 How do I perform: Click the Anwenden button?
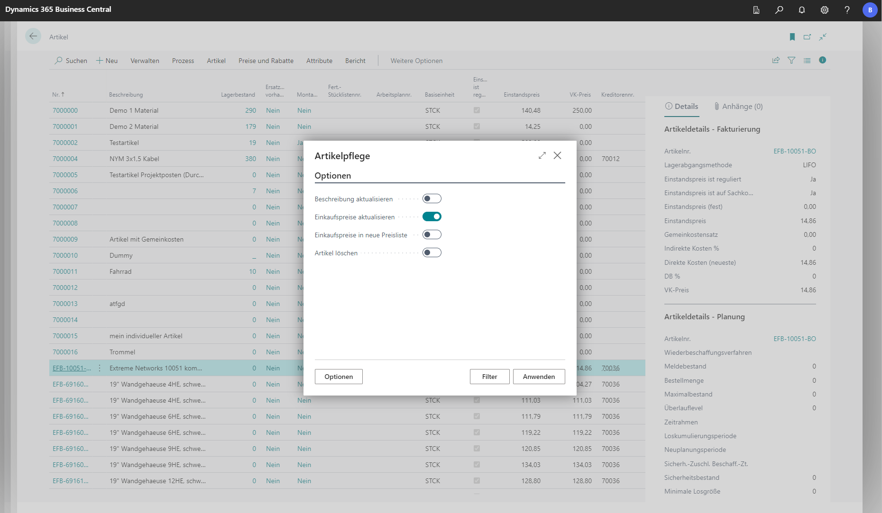coord(539,377)
